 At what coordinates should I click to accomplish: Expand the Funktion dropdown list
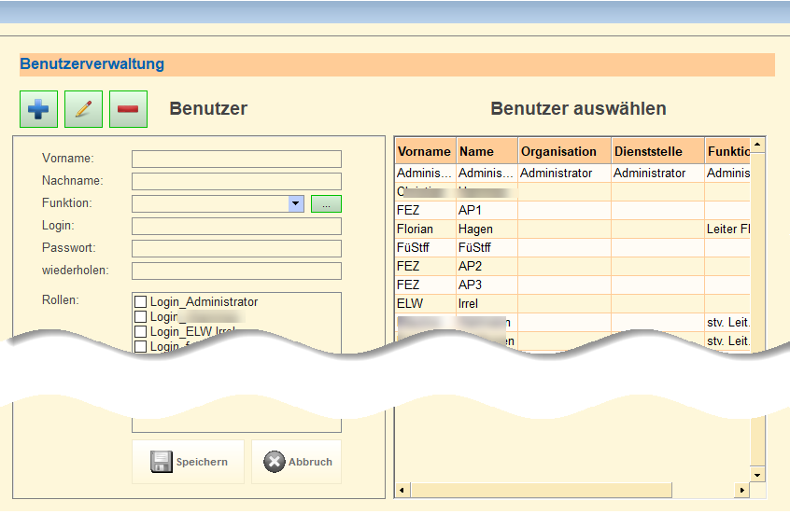pos(296,203)
